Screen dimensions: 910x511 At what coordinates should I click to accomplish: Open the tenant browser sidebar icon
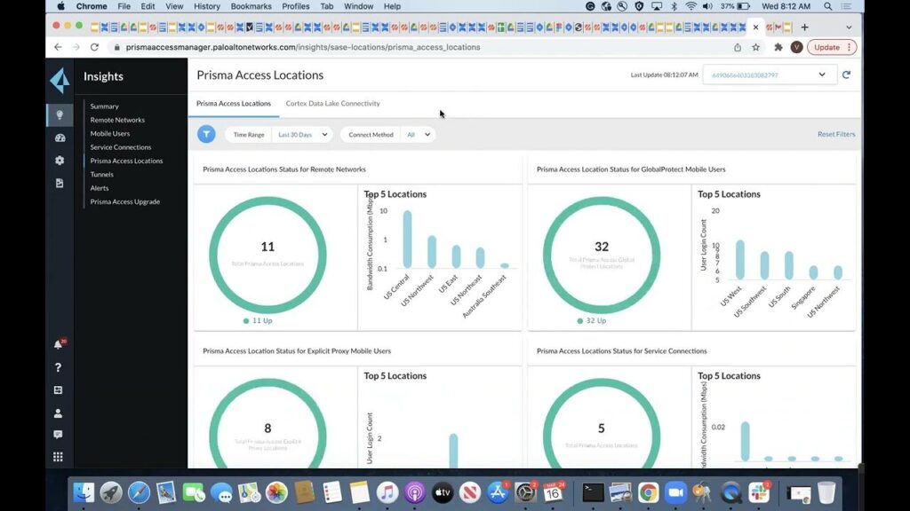[x=58, y=390]
